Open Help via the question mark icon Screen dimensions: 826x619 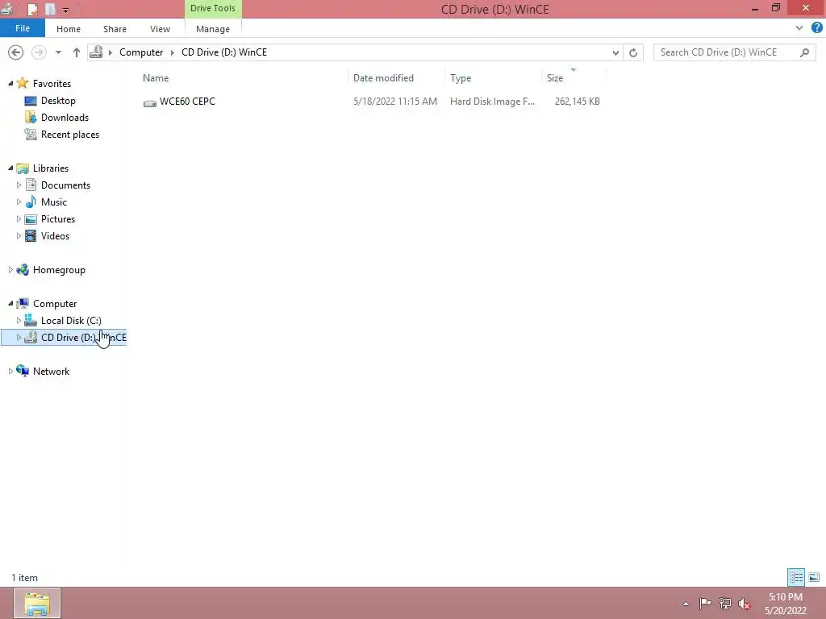click(816, 28)
